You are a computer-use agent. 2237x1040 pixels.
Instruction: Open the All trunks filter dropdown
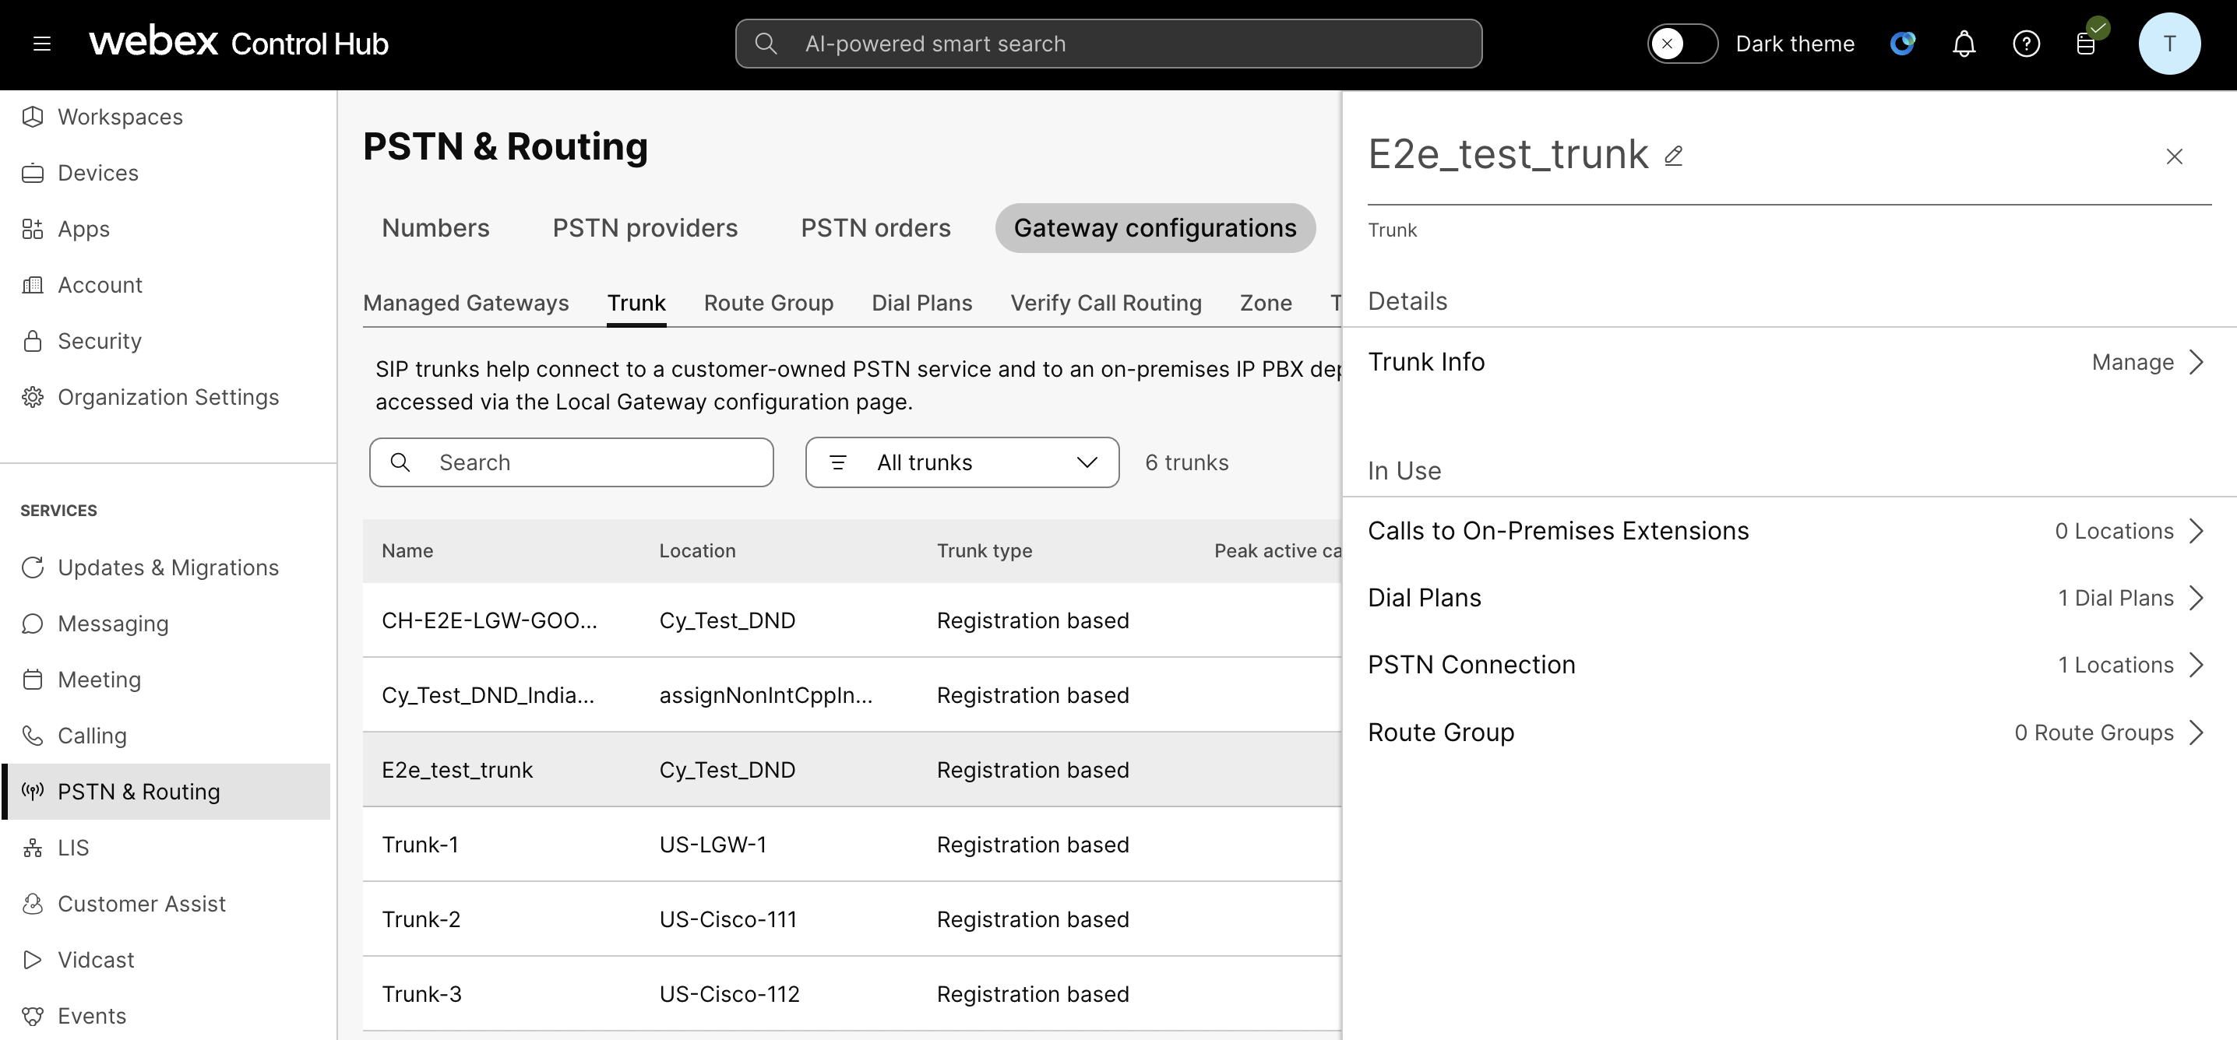(x=961, y=462)
